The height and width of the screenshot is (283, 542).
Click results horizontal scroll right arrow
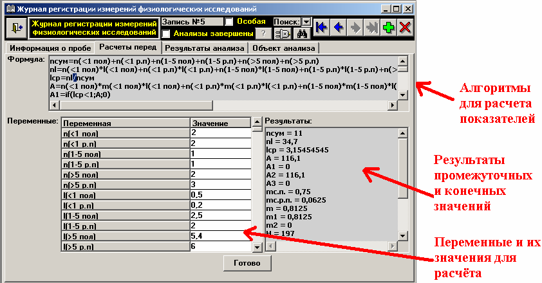tap(392, 246)
